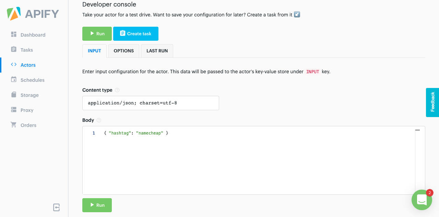The height and width of the screenshot is (217, 439).
Task: Click the Actors code brackets icon
Action: pyautogui.click(x=14, y=65)
